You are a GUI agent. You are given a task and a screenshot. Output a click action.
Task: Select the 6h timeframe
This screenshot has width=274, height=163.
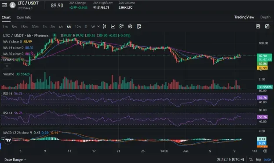[69, 27]
